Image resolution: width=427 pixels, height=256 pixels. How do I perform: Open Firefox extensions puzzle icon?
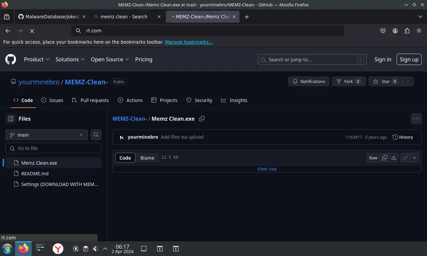(x=407, y=31)
